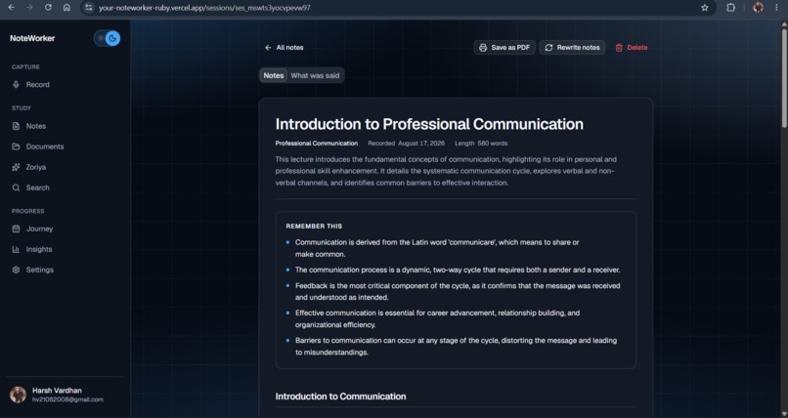Select the Documents item in sidebar
The width and height of the screenshot is (788, 418).
[x=66, y=146]
